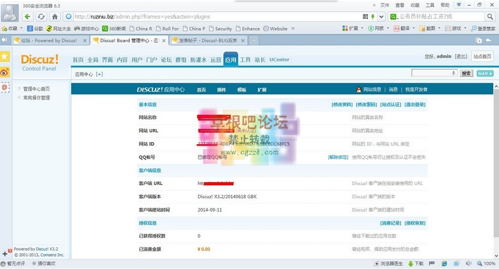Switch to the 论坛 - Powered by Discuz! browser tab
This screenshot has height=269, width=499.
(x=47, y=40)
